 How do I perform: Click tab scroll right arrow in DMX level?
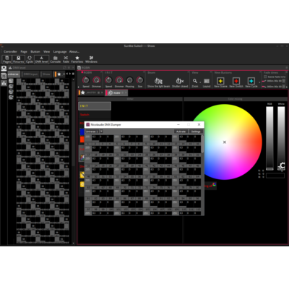pos(70,74)
